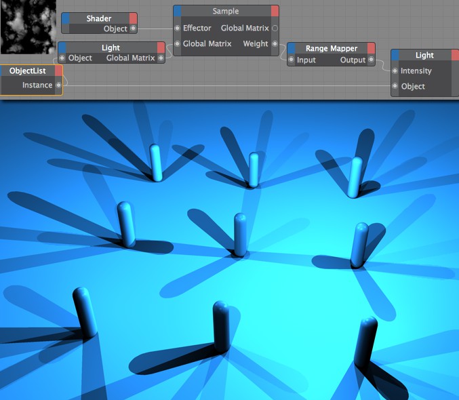Click the Range Mapper red output corner
459x400 pixels.
[x=371, y=48]
